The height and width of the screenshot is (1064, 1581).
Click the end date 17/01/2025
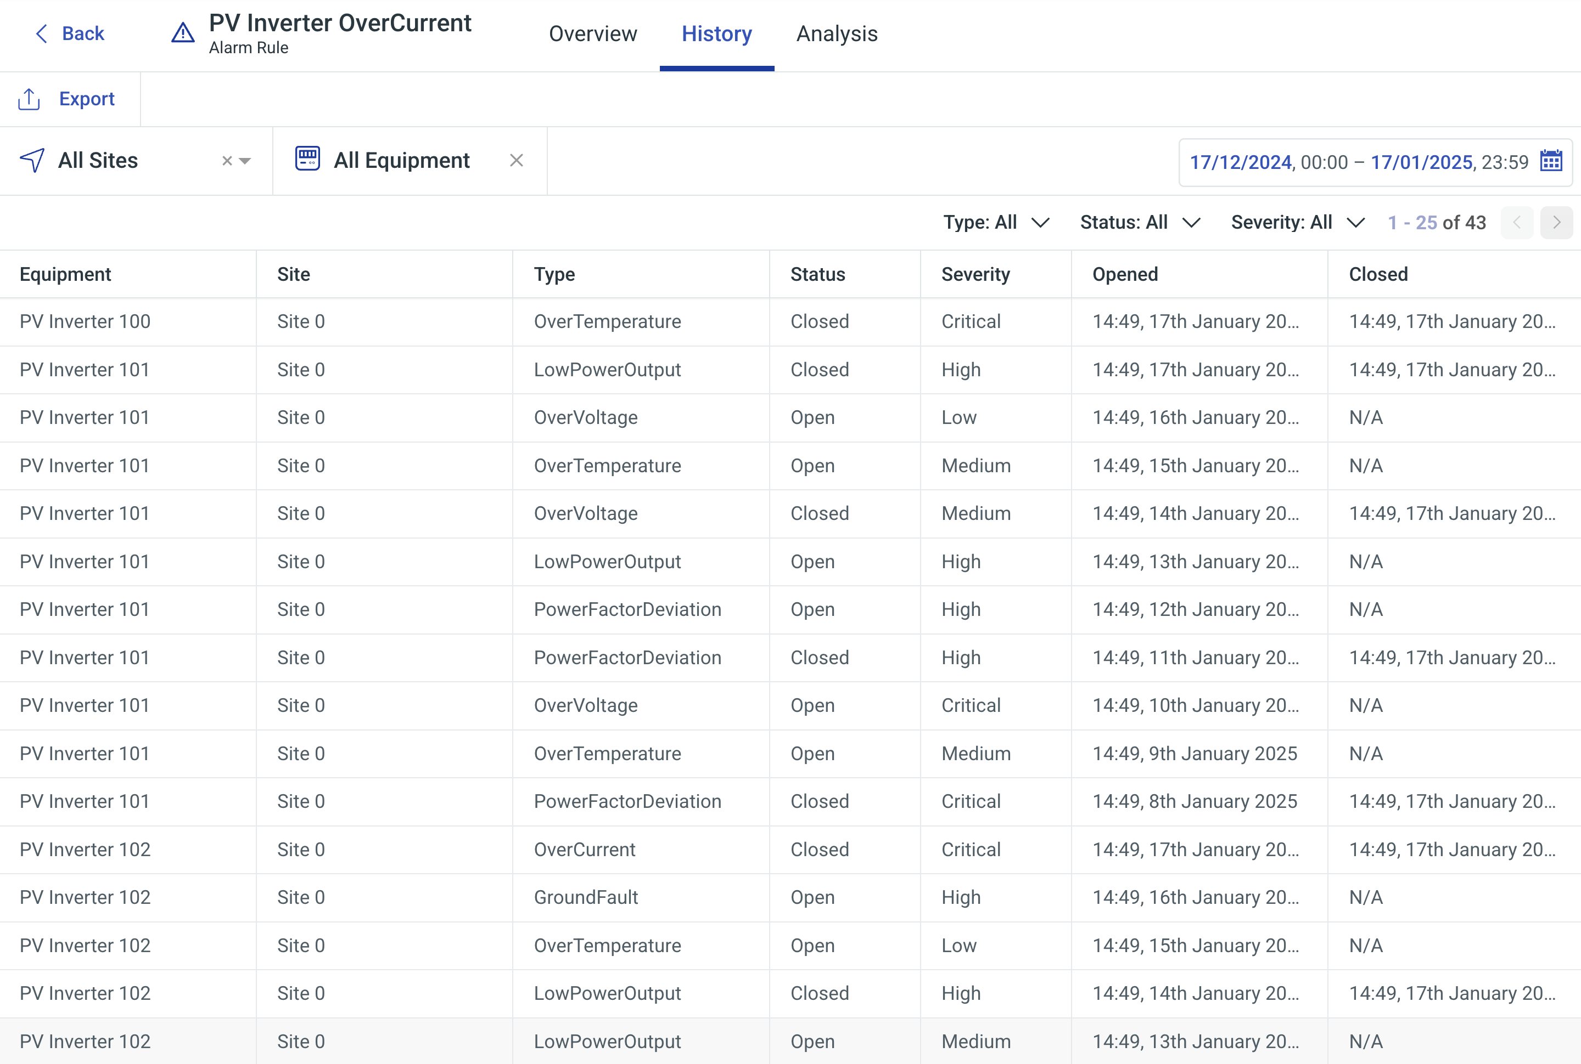click(x=1421, y=162)
